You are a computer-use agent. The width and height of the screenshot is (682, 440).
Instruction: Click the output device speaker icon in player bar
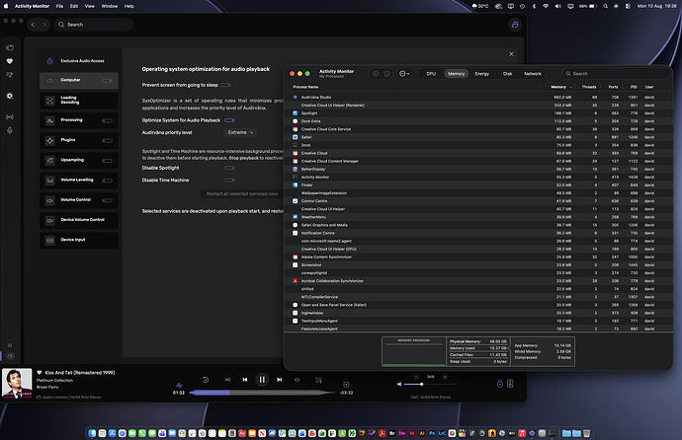[x=510, y=384]
